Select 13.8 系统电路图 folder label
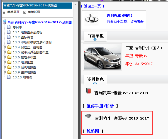 click(x=25, y=67)
